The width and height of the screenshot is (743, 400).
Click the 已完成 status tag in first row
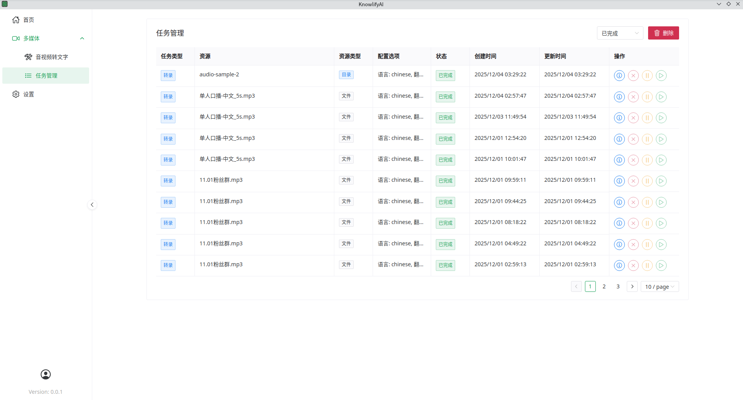pyautogui.click(x=445, y=76)
